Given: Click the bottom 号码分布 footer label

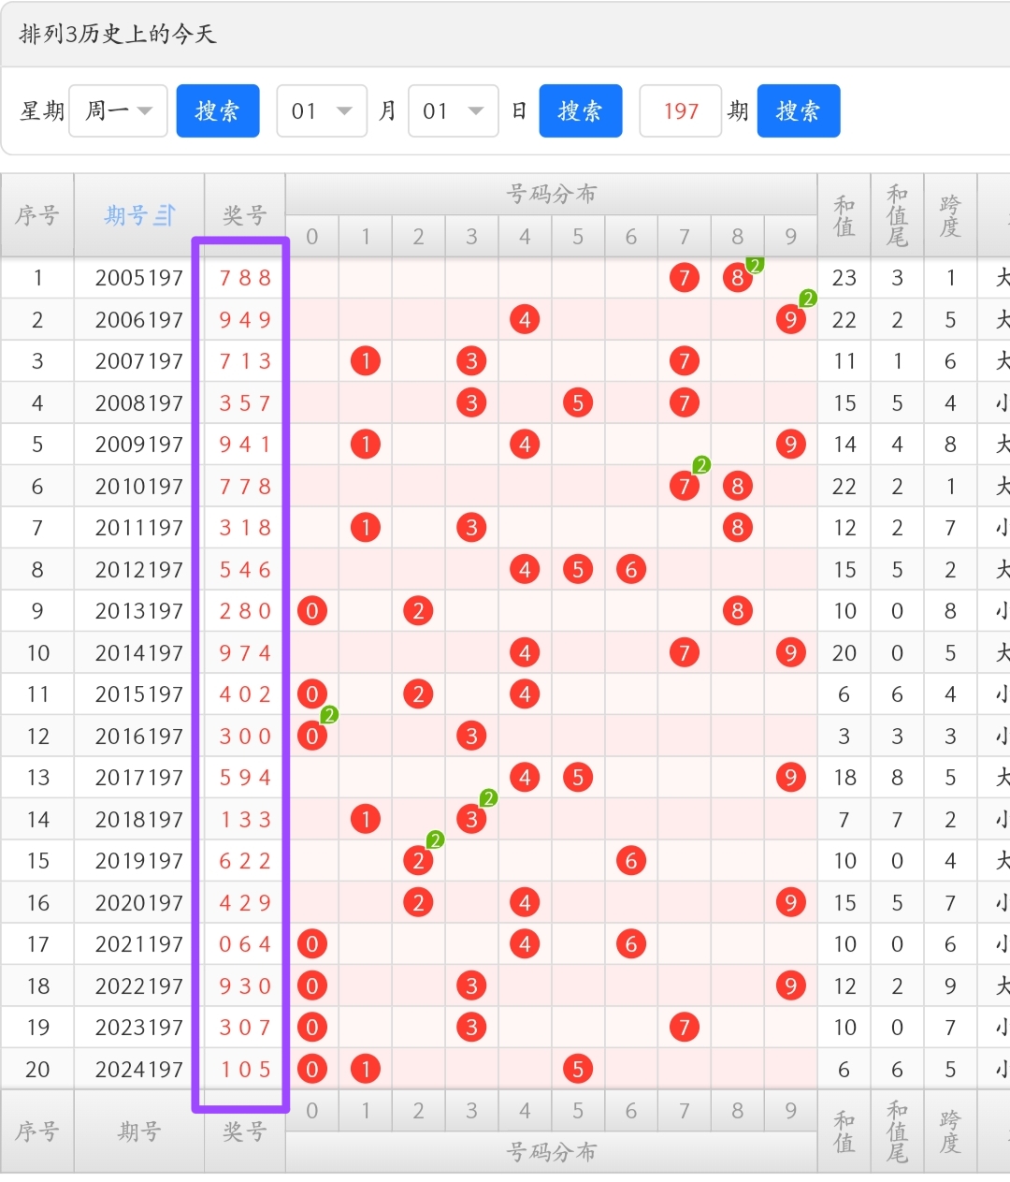Looking at the screenshot, I should (552, 1152).
